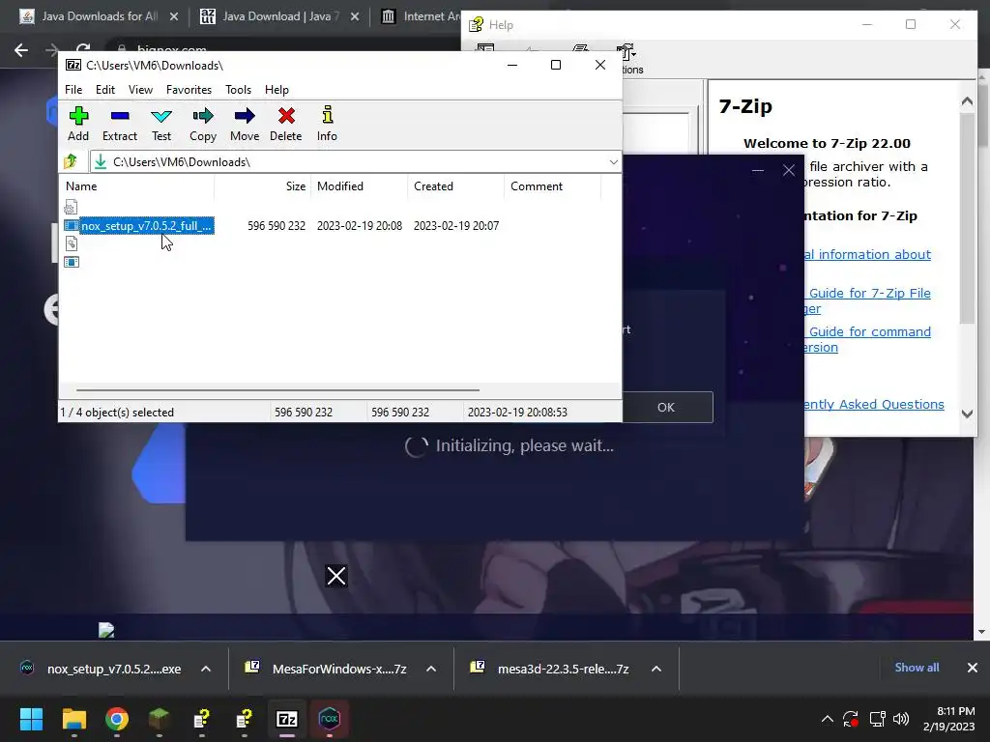Expand options for nox_setup_v7.0.5.2 download
The image size is (990, 742).
[x=206, y=669]
